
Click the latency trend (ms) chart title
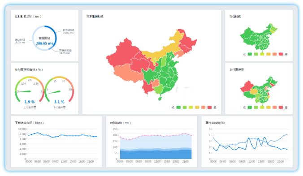pos(121,123)
